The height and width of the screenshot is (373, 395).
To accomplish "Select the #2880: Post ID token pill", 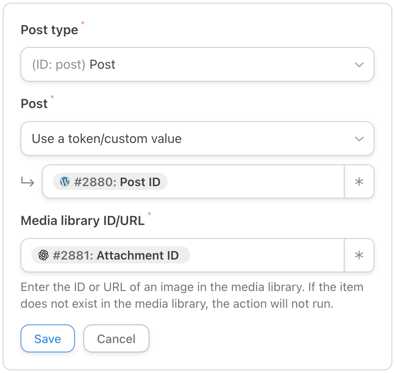I will click(x=110, y=181).
